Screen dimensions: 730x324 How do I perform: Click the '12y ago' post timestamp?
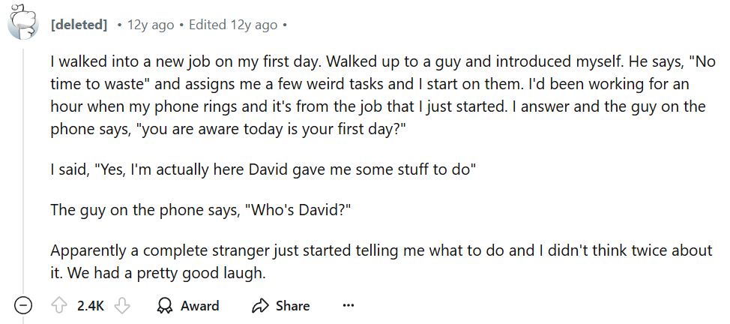coord(151,25)
